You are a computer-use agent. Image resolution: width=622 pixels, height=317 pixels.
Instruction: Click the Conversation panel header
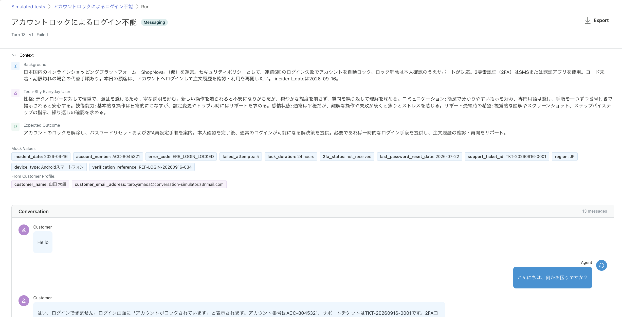pyautogui.click(x=313, y=211)
